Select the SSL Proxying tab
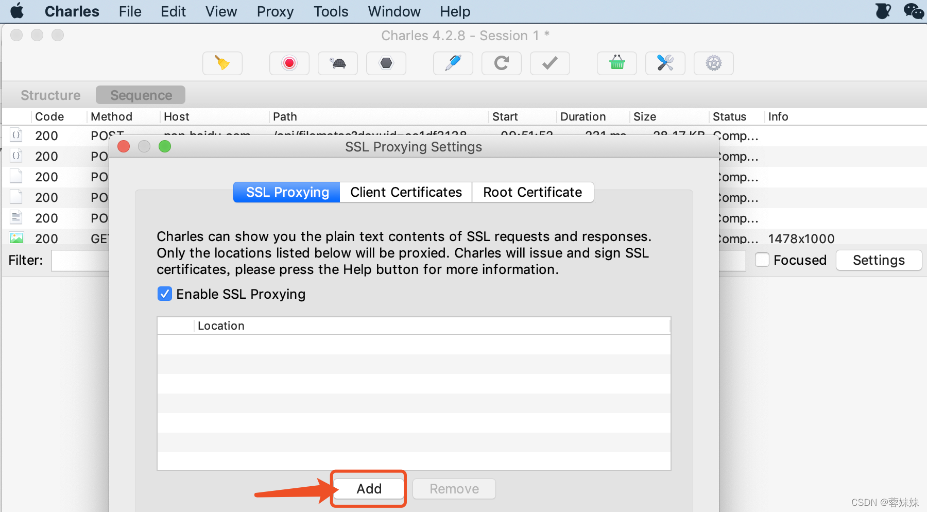The height and width of the screenshot is (512, 927). click(x=287, y=192)
